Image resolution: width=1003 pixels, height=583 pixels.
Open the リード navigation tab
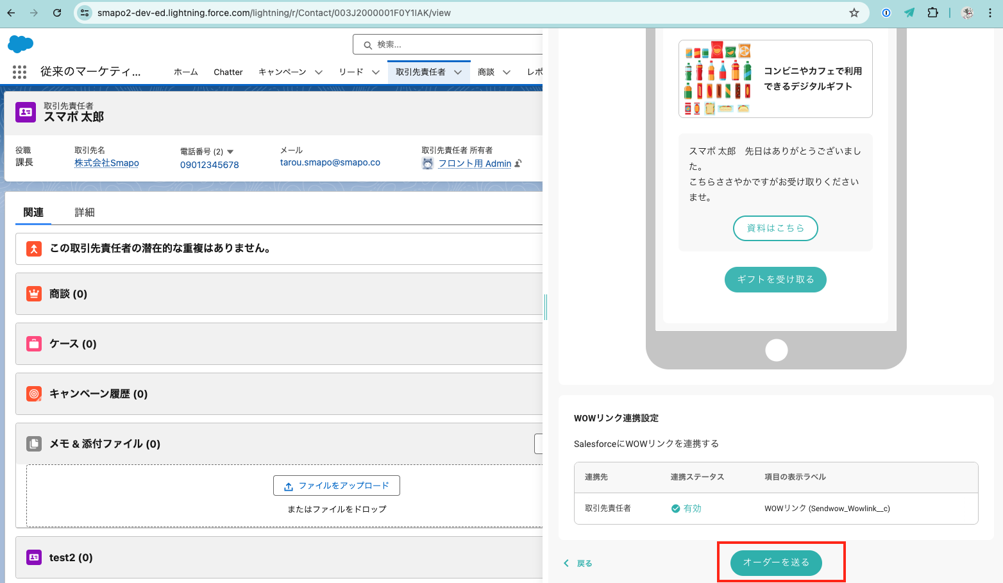click(351, 72)
